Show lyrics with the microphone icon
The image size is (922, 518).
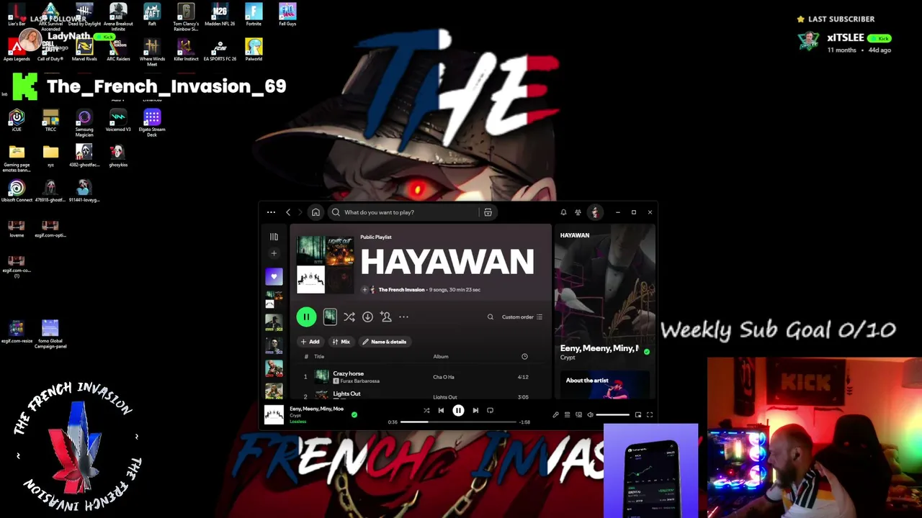[555, 414]
